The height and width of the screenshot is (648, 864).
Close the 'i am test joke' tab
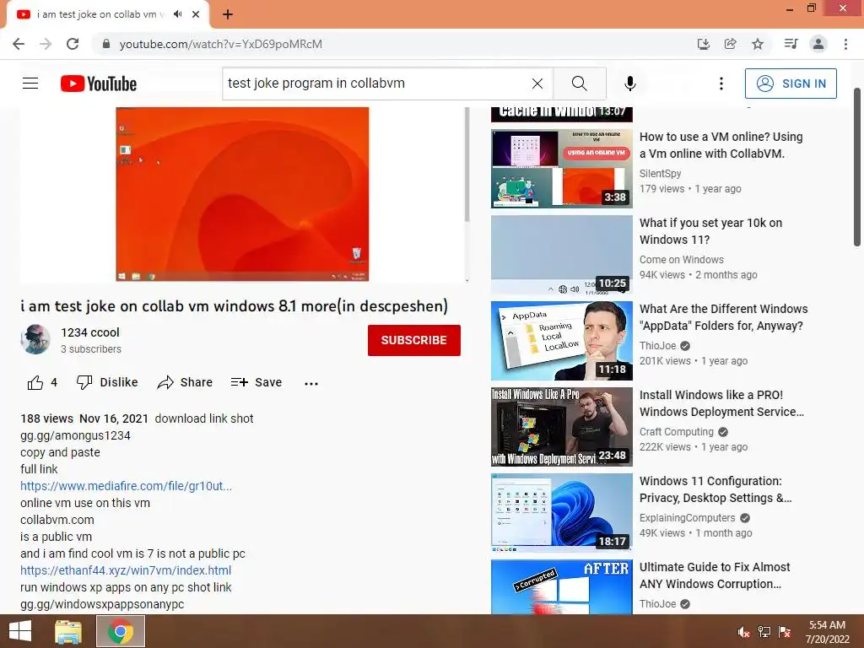[196, 14]
